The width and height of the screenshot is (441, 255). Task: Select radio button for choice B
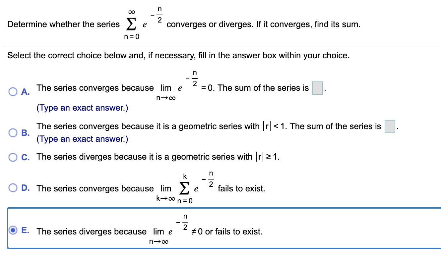(x=13, y=132)
